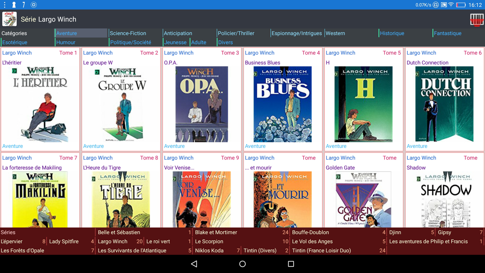Viewport: 485px width, 273px height.
Task: Select the Western category
Action: point(335,33)
